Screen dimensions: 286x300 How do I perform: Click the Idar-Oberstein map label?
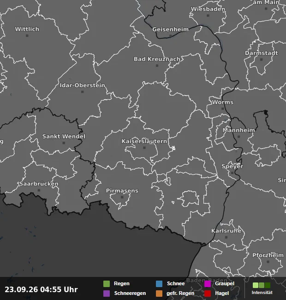tap(83, 85)
